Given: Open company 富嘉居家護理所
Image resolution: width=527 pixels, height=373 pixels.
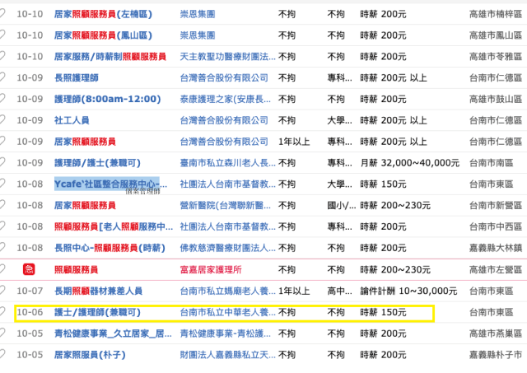Looking at the screenshot, I should click(211, 269).
